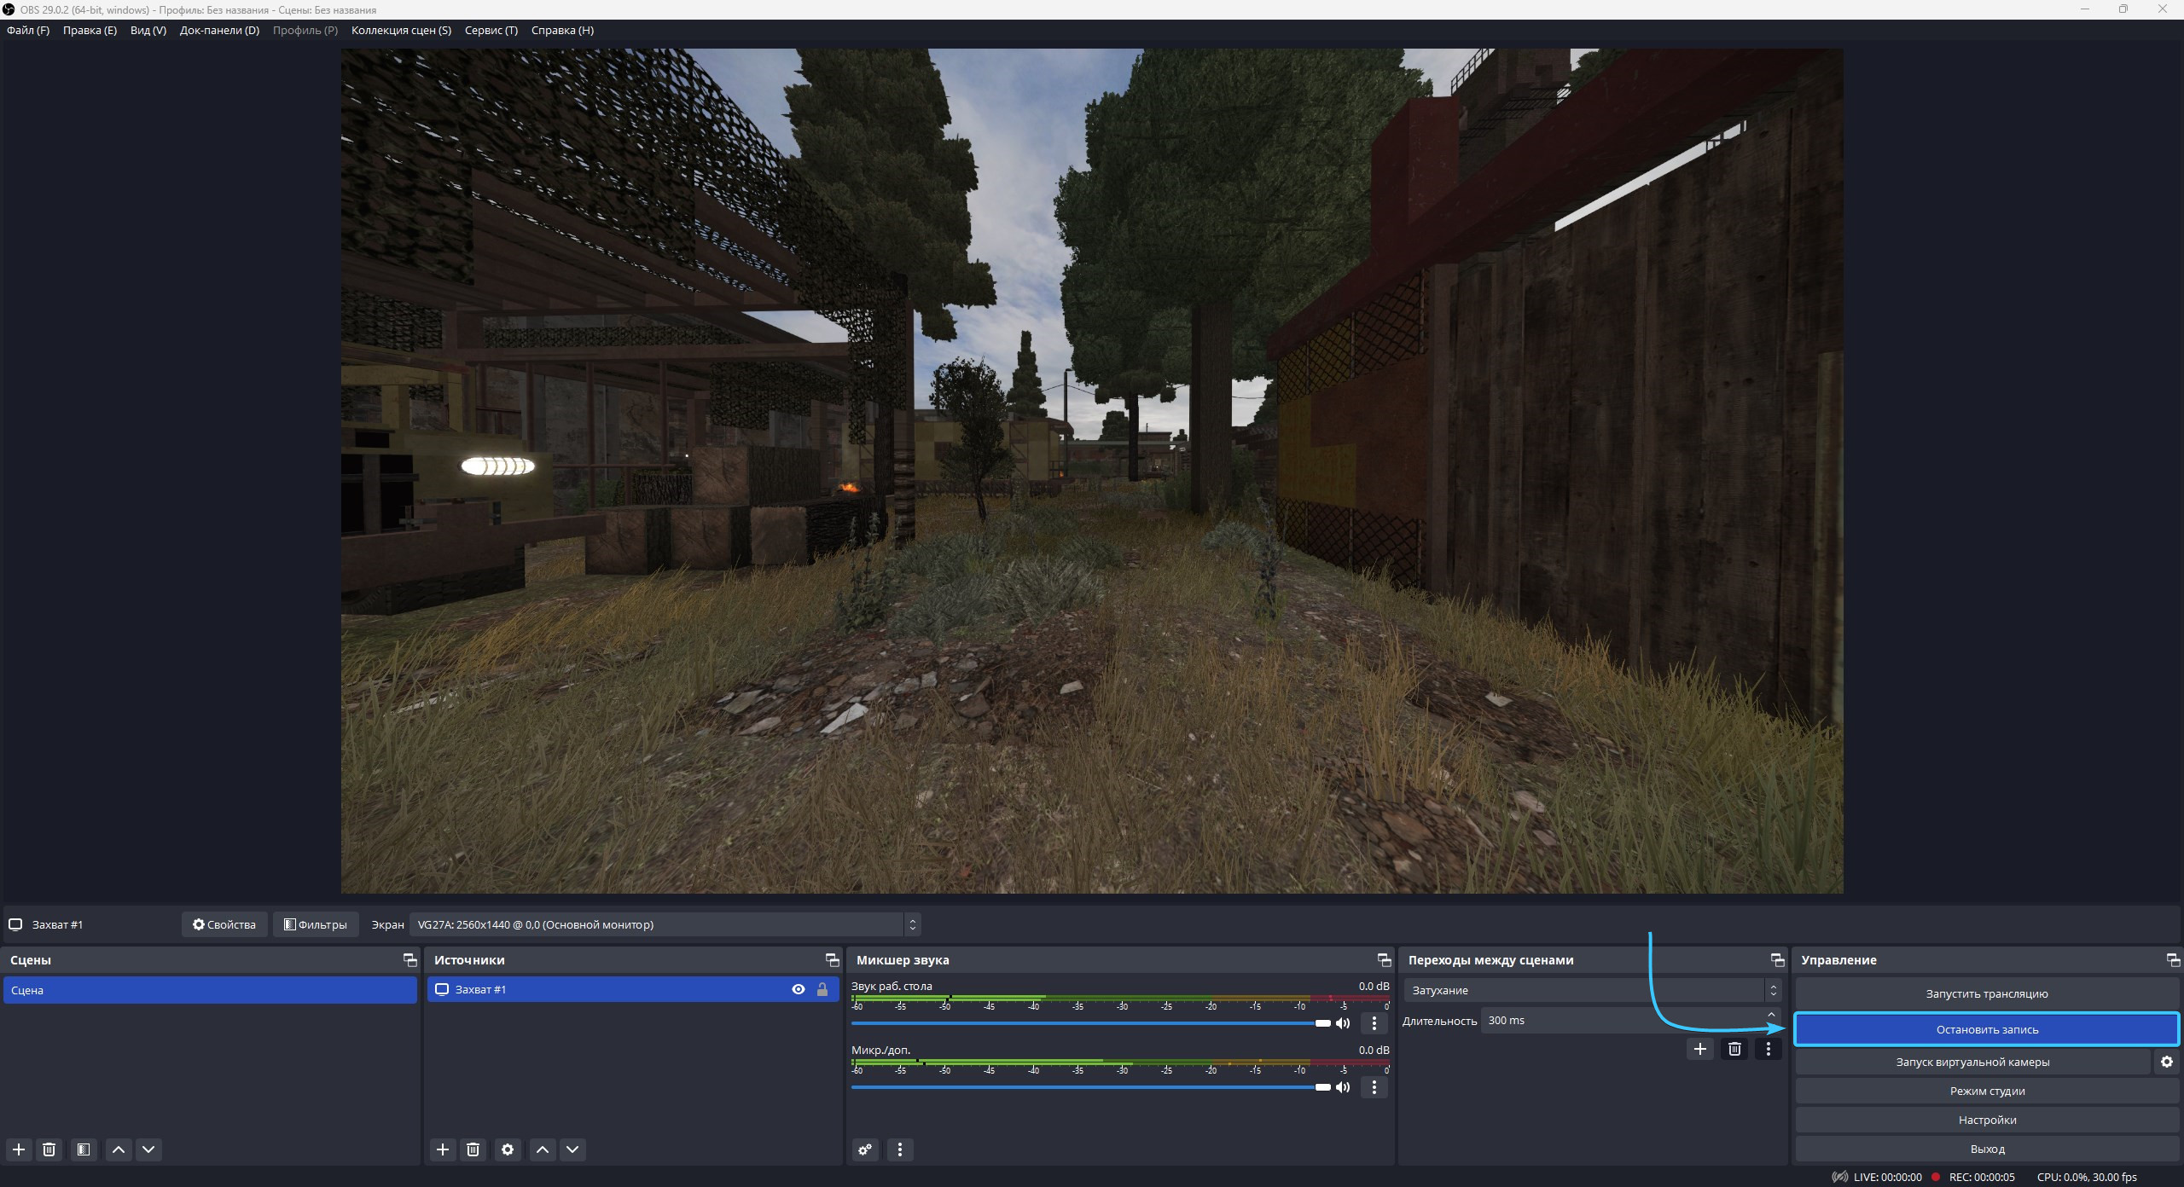Undock the Сцены panel icon
Screen dimensions: 2184x1187
410,960
